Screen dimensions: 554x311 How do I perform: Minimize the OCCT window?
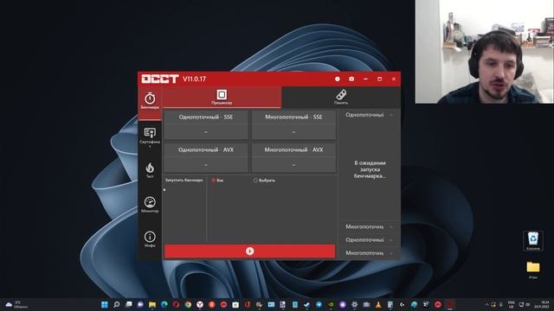[365, 79]
